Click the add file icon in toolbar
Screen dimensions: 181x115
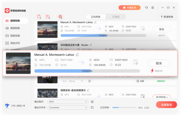click(39, 17)
